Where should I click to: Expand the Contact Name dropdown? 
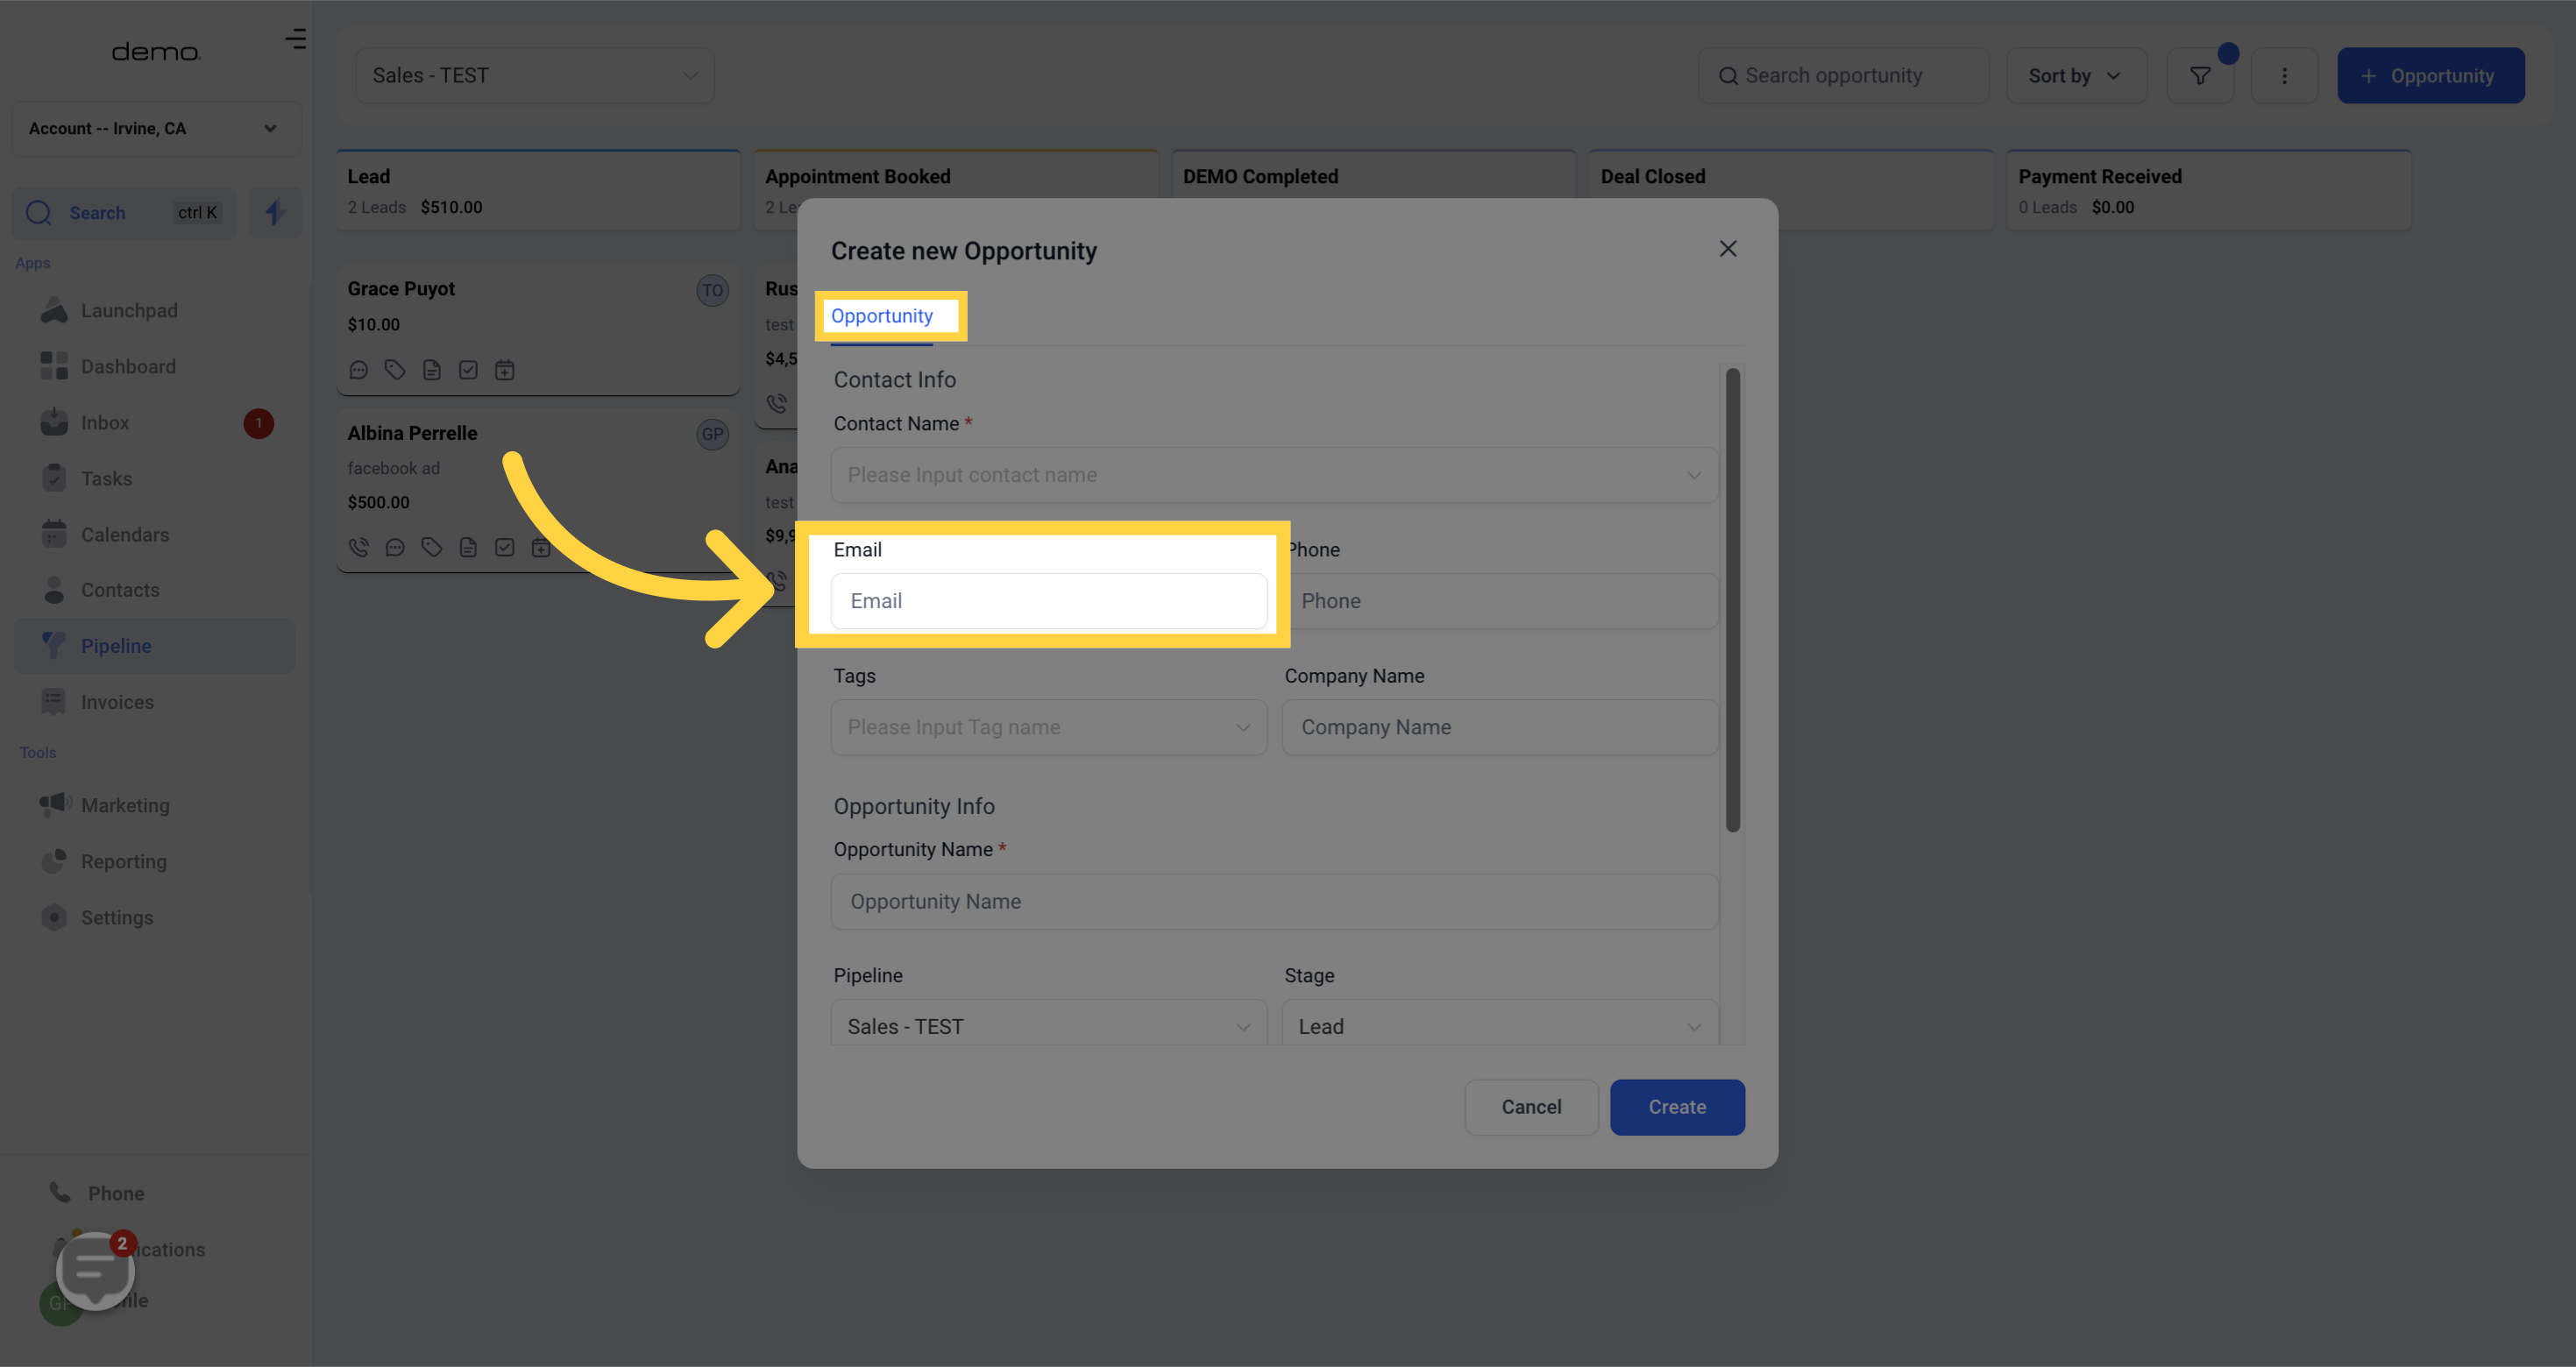click(1273, 475)
